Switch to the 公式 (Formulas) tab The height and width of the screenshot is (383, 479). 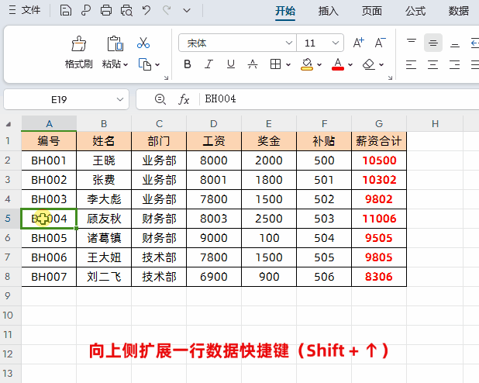[x=415, y=11]
